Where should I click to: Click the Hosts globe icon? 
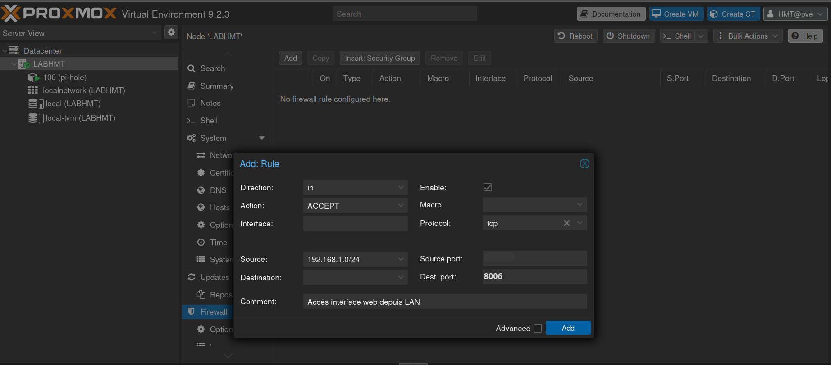coord(201,207)
